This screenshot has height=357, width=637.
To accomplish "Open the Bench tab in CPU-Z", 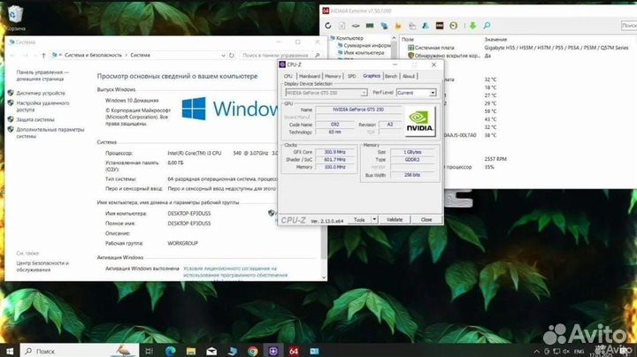I will tap(391, 76).
